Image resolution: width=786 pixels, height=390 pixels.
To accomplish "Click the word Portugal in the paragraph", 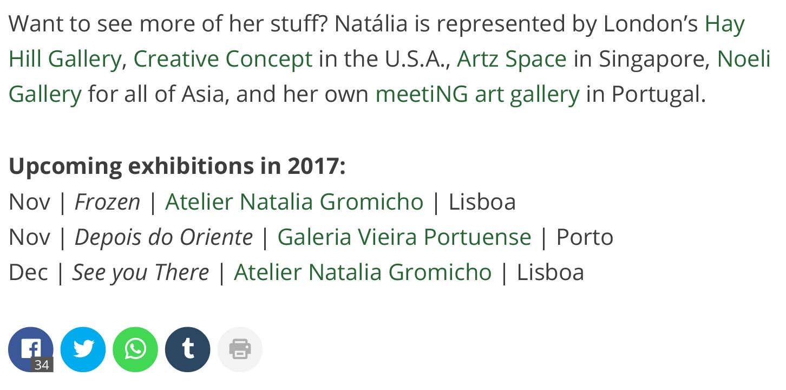I will pyautogui.click(x=659, y=94).
